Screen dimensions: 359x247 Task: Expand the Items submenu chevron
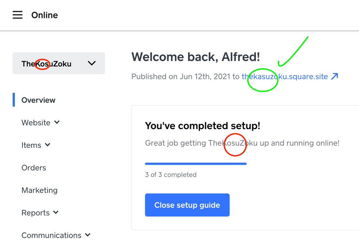pos(47,145)
